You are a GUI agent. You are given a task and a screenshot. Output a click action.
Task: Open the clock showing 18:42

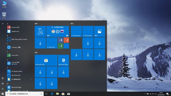[161, 94]
